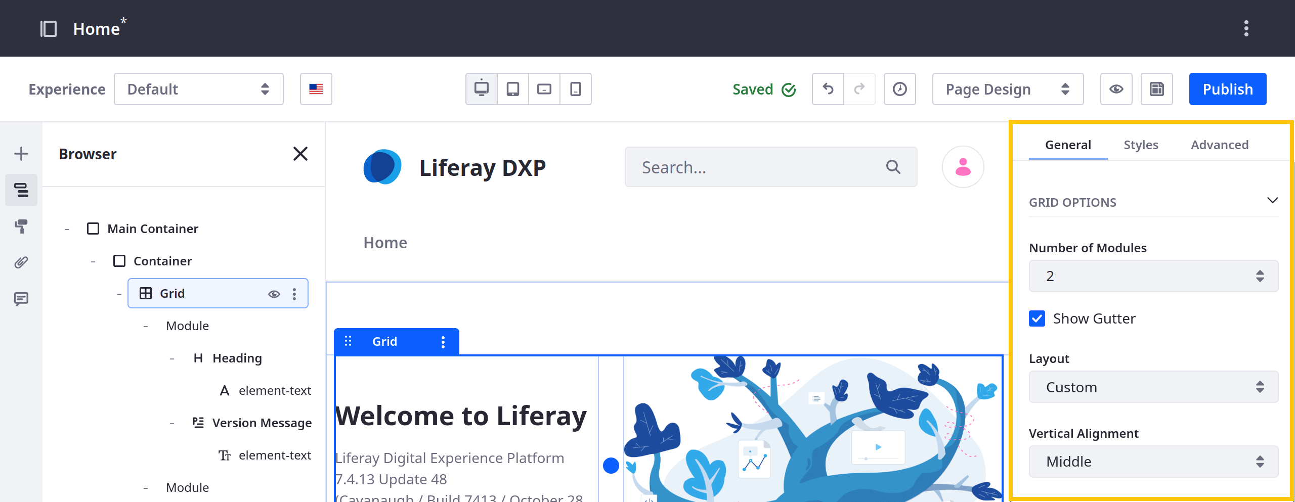This screenshot has width=1295, height=502.
Task: Switch to the General tab
Action: [x=1068, y=145]
